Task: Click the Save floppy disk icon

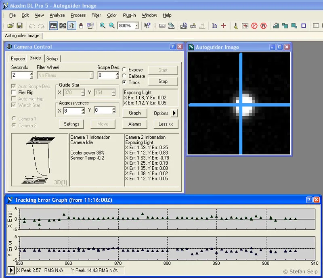Action: click(x=19, y=26)
